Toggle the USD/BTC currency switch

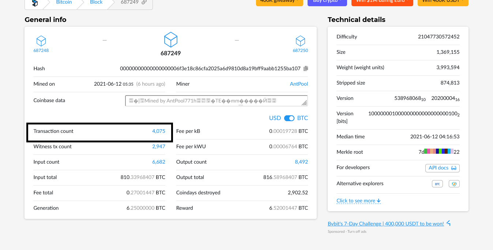(x=289, y=118)
